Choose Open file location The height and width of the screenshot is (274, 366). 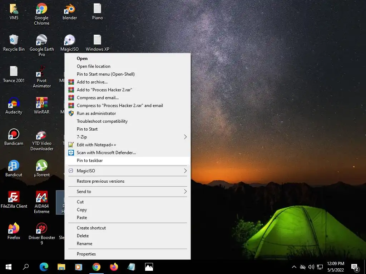click(128, 66)
